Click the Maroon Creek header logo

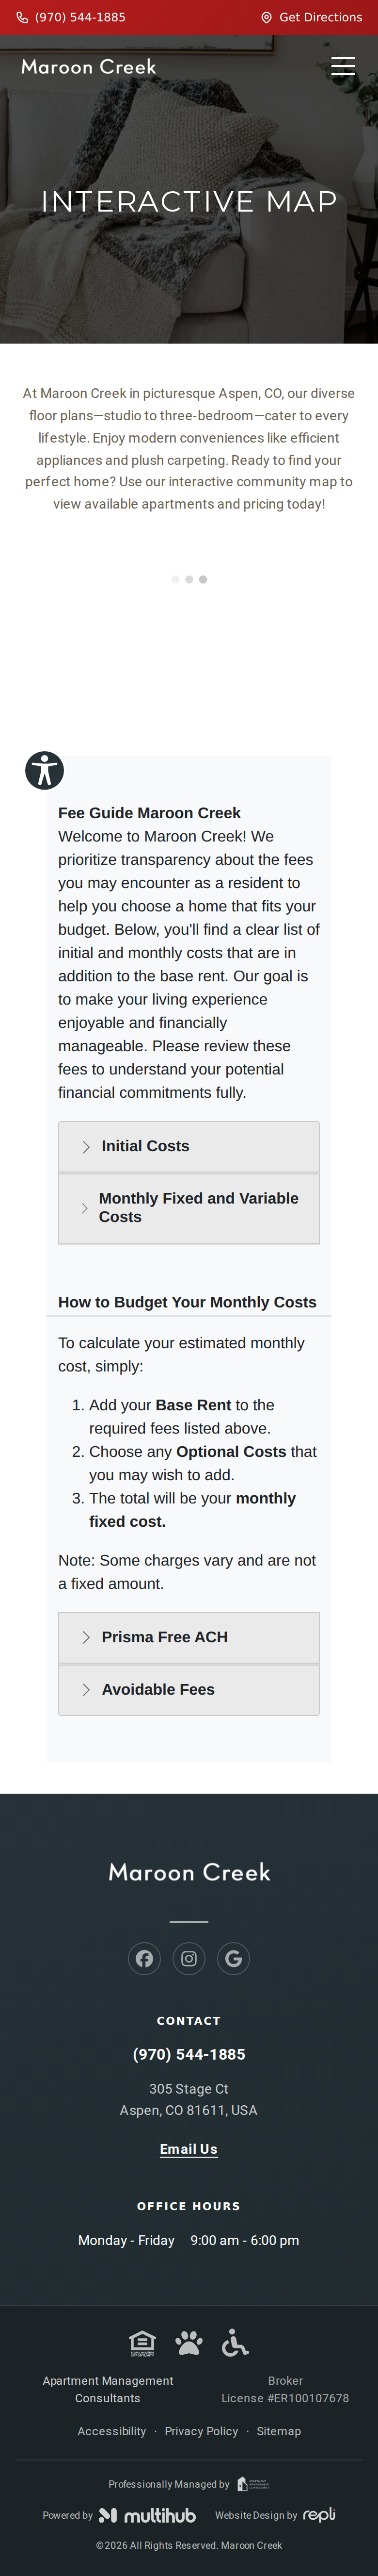pyautogui.click(x=89, y=67)
